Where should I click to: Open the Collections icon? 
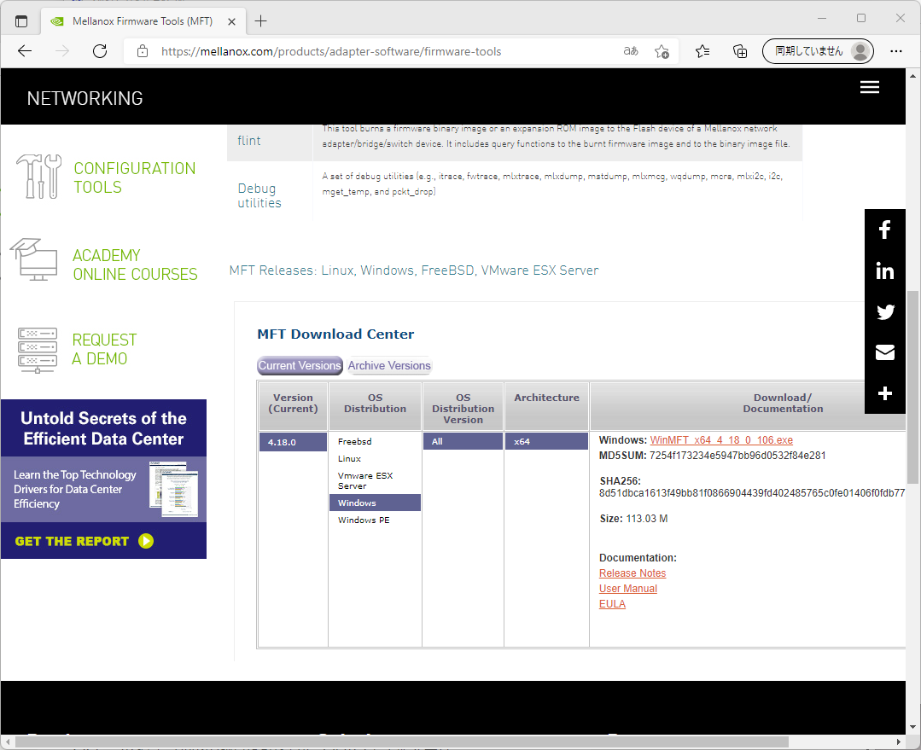[x=740, y=52]
